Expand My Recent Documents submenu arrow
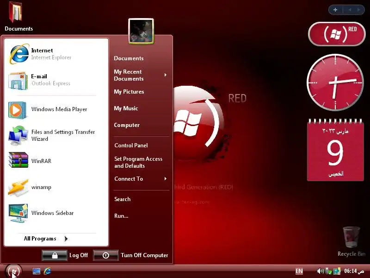The height and width of the screenshot is (278, 370). (166, 75)
